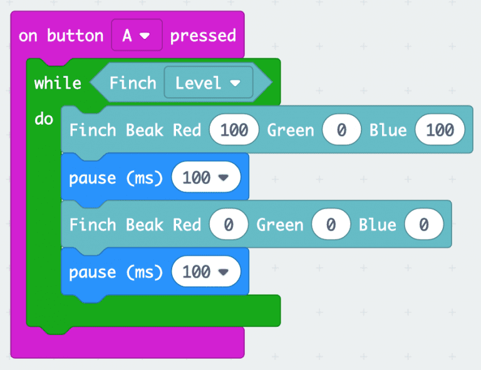
Task: Edit the Blue 0 value field
Action: coord(423,225)
